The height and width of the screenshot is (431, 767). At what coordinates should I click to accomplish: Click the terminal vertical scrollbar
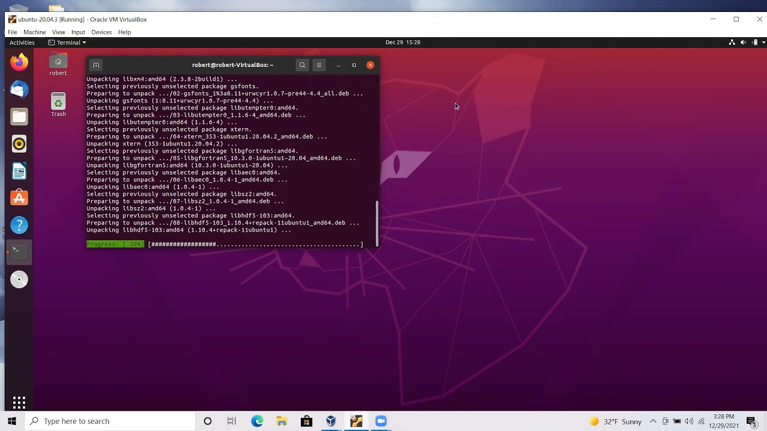377,223
